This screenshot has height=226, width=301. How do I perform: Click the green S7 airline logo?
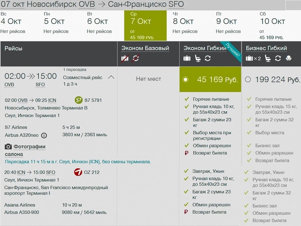pos(78,100)
